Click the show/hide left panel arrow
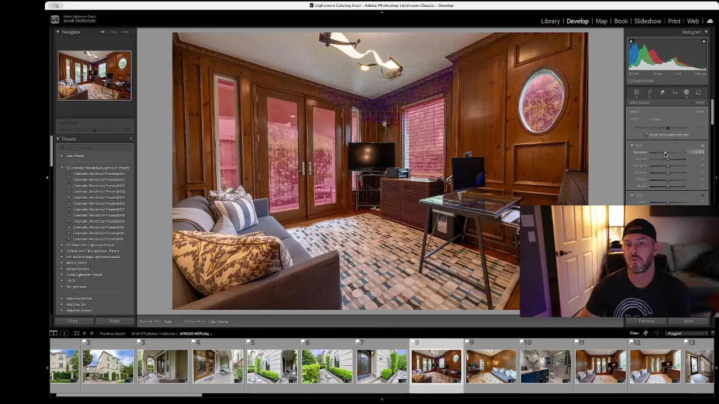This screenshot has height=404, width=719. click(47, 177)
